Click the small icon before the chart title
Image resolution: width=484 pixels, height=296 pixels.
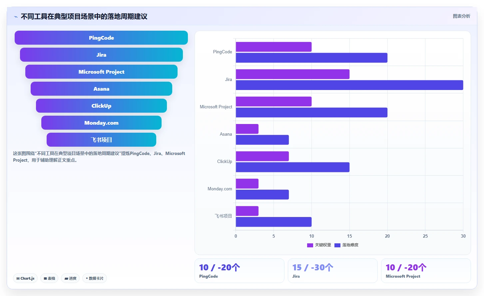(16, 17)
